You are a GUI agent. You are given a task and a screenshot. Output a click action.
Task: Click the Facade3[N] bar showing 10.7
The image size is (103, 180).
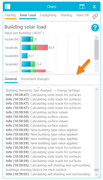tap(25, 56)
